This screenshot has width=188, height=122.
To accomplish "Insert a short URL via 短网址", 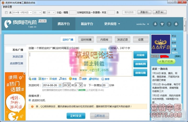I will [94, 79].
